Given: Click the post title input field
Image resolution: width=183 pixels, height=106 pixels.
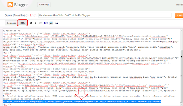Looking at the screenshot, I should pos(105,15).
